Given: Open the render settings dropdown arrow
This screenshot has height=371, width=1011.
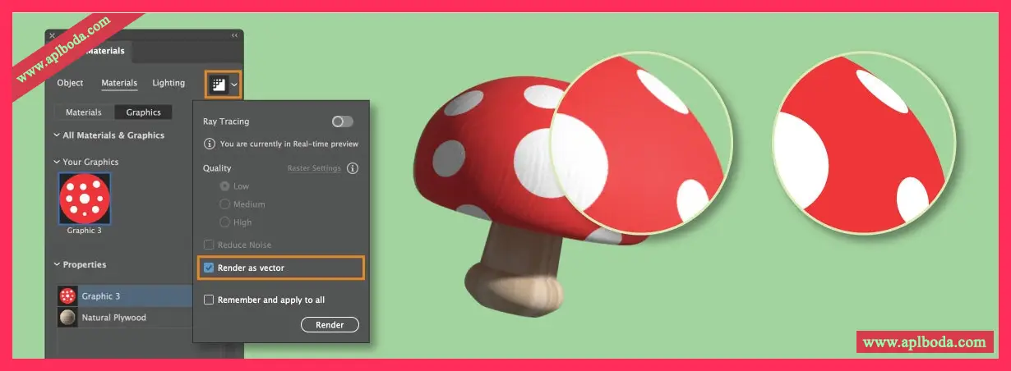Looking at the screenshot, I should point(234,85).
